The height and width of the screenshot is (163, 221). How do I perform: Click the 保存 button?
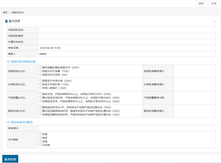click(201, 3)
